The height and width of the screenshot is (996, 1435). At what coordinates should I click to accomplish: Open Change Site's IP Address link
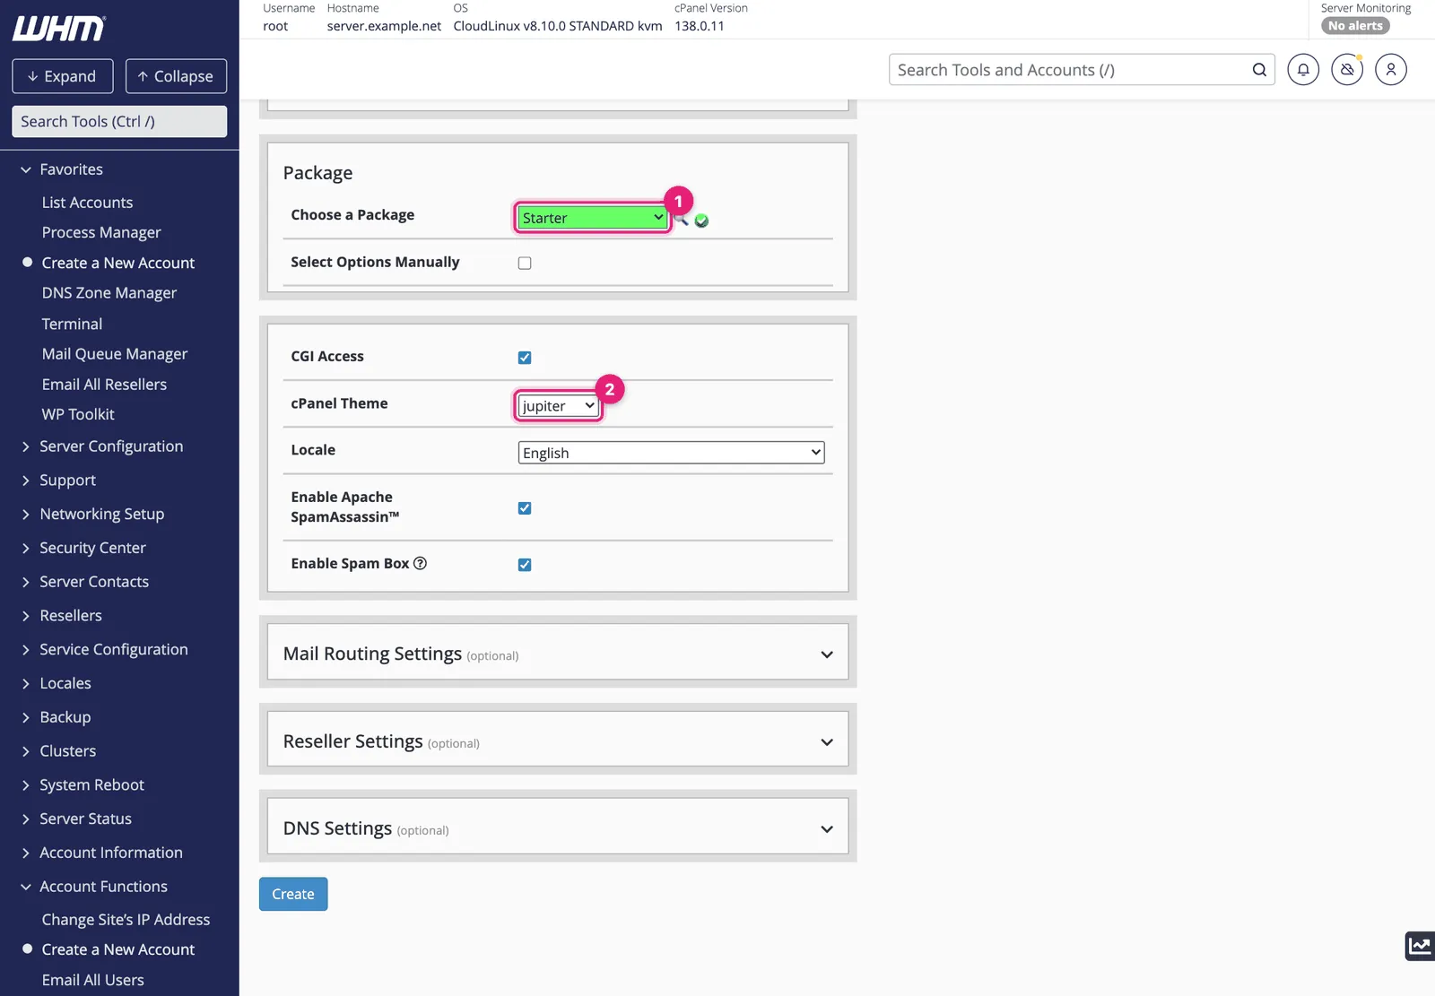(x=126, y=920)
